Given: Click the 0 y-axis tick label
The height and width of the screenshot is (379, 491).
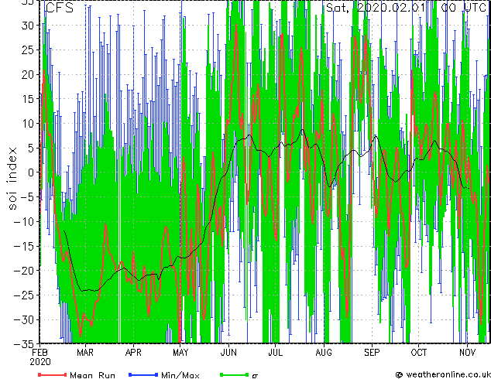Looking at the screenshot, I should [31, 172].
